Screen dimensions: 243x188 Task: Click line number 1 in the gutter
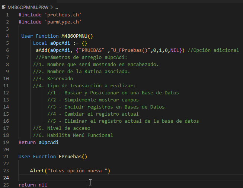pyautogui.click(x=7, y=15)
